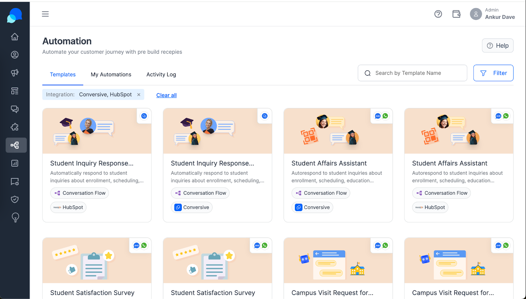
Task: Select the Automation flow sidebar icon
Action: [16, 145]
